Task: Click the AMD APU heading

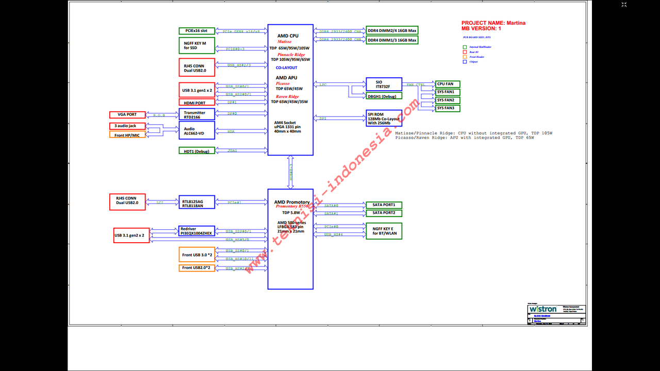Action: pos(286,78)
